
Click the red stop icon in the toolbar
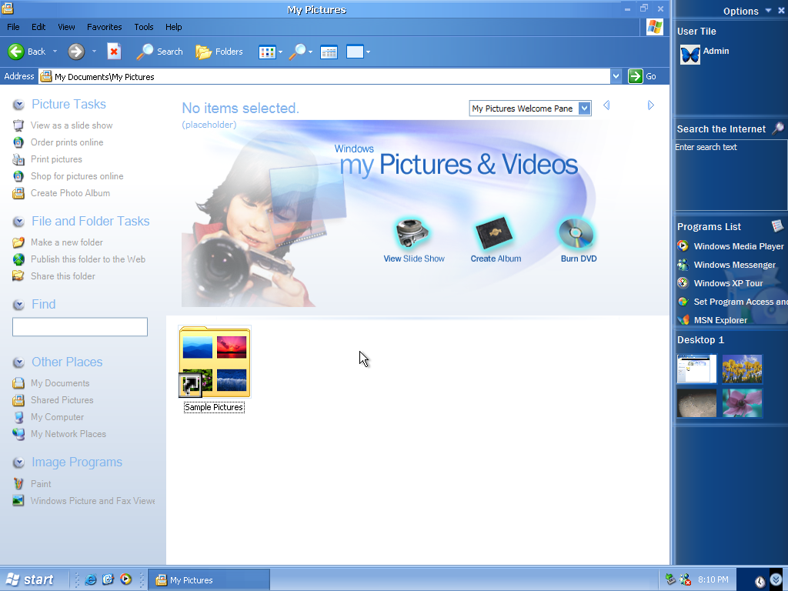coord(113,51)
